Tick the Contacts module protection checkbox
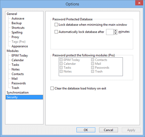The image size is (145, 137). point(92,60)
